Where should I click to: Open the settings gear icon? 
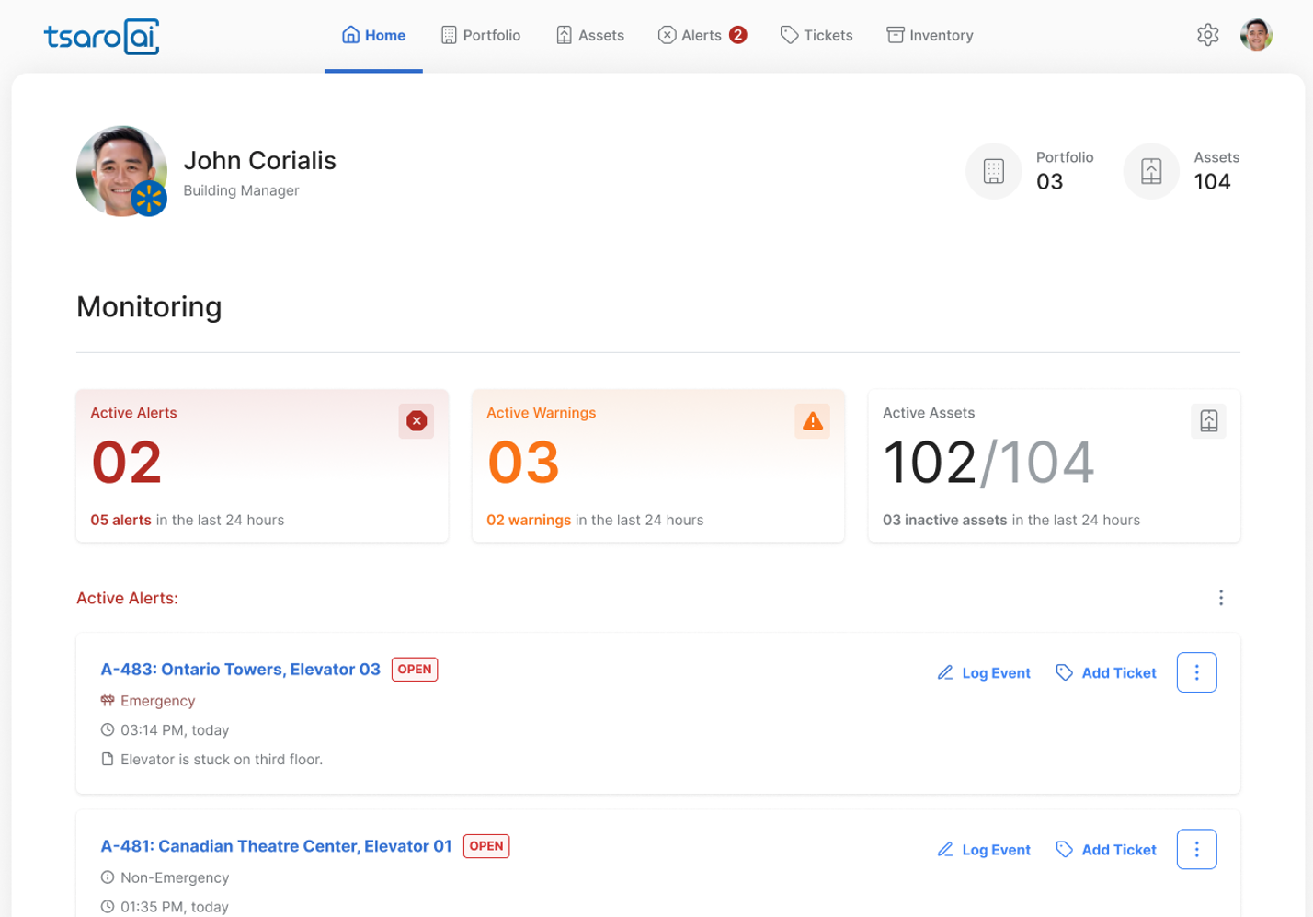click(x=1207, y=35)
